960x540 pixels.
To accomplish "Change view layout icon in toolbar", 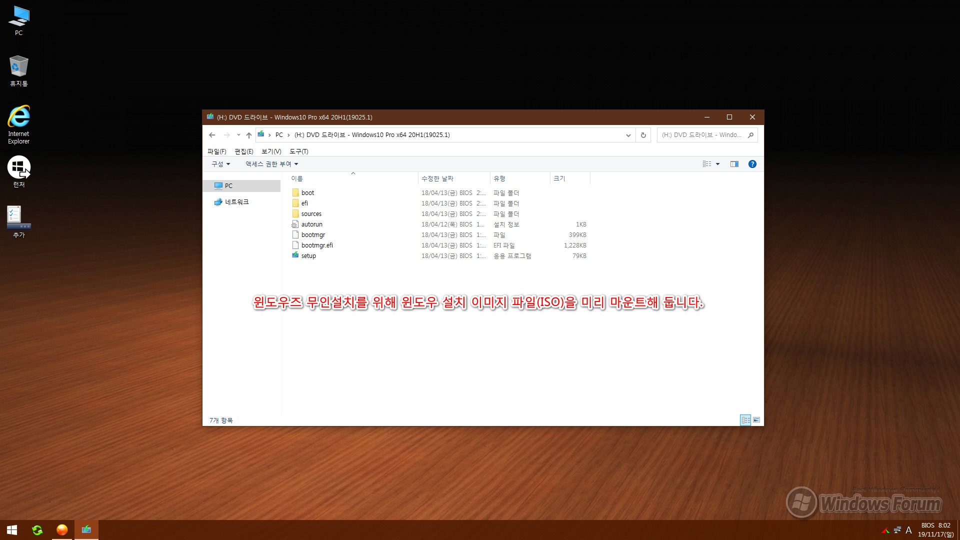I will tap(706, 164).
